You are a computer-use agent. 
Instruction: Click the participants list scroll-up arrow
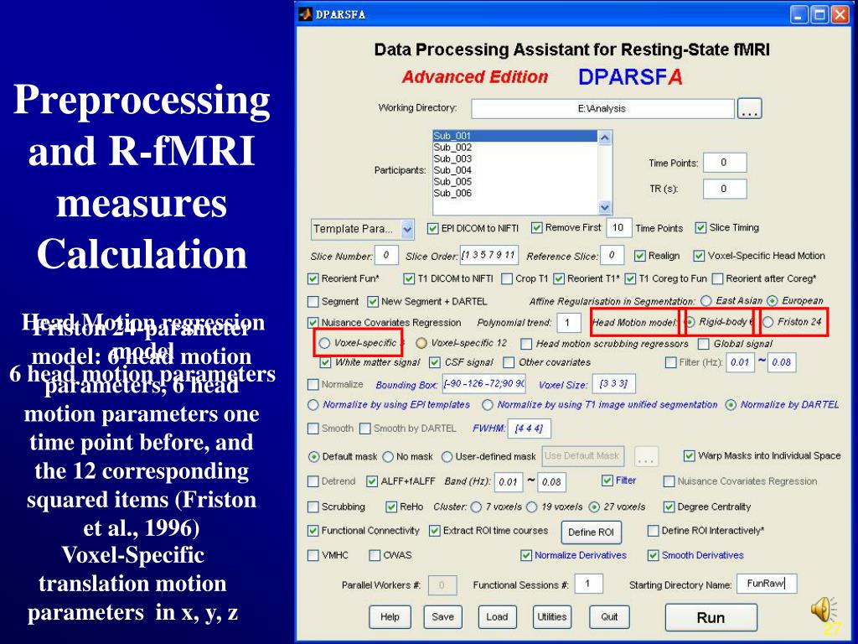point(605,138)
